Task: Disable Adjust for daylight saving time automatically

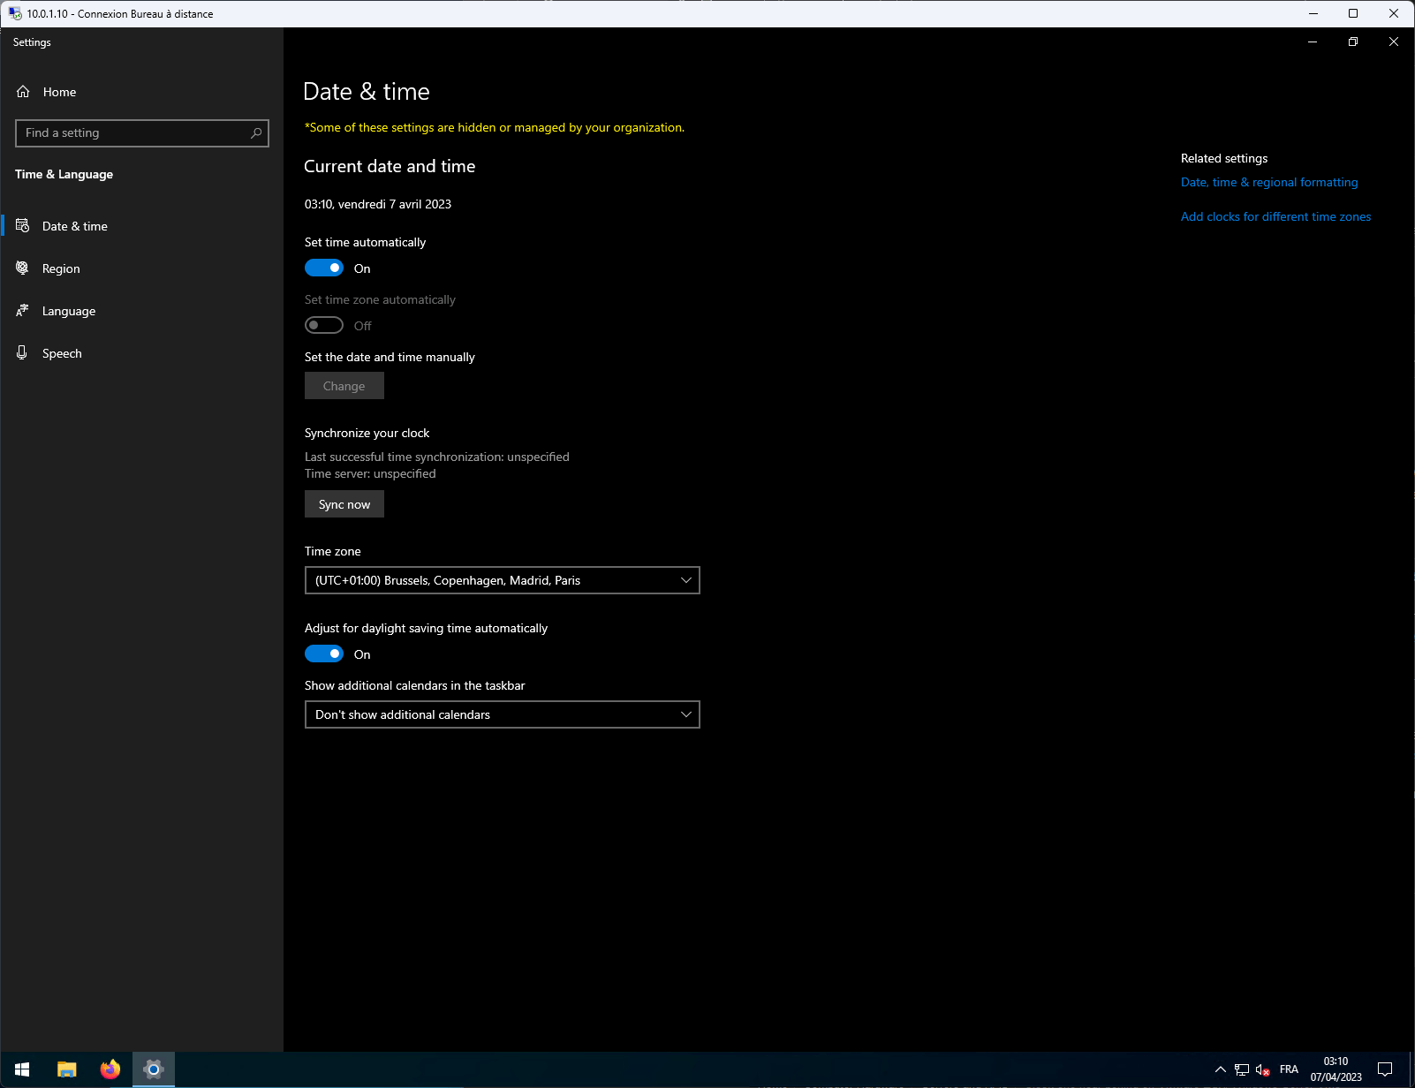Action: (x=323, y=654)
